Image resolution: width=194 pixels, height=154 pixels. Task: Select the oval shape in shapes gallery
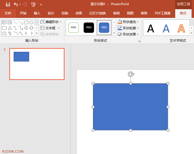tap(32, 23)
